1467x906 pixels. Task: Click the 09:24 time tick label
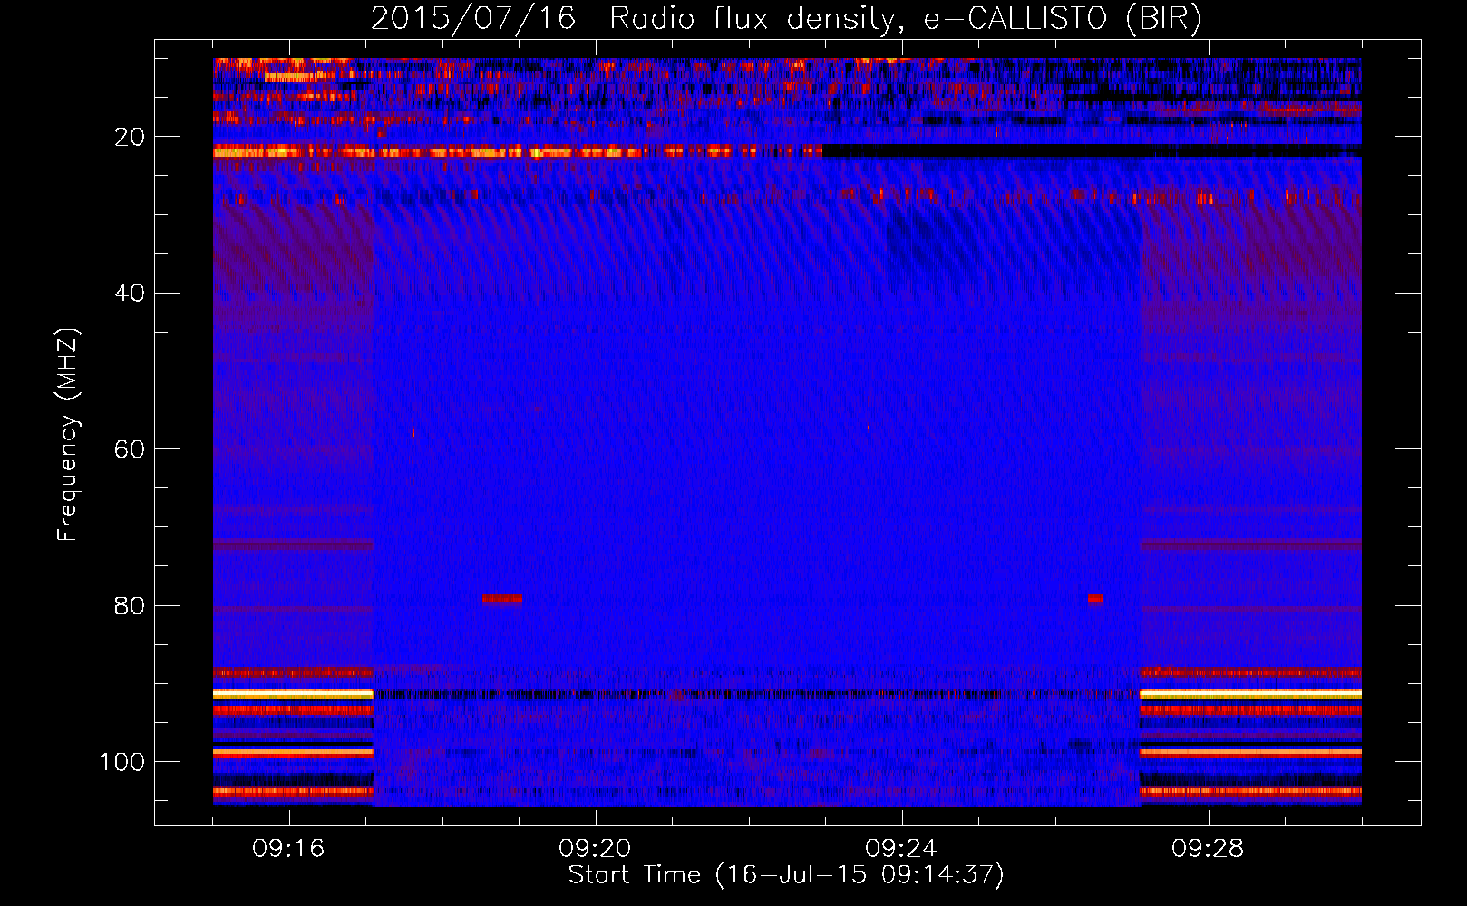pyautogui.click(x=901, y=848)
